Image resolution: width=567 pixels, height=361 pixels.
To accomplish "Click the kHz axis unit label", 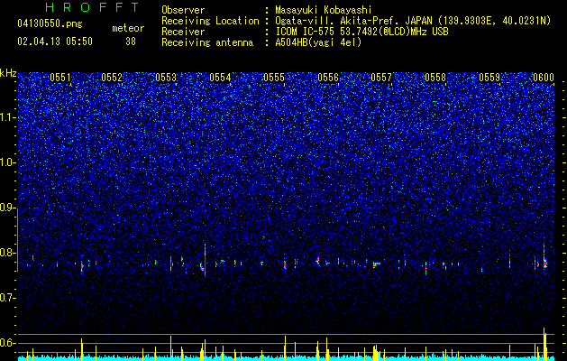I will pos(8,73).
